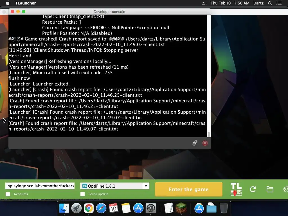Open the Downloads folder in Dock
288x216 pixels.
click(211, 208)
